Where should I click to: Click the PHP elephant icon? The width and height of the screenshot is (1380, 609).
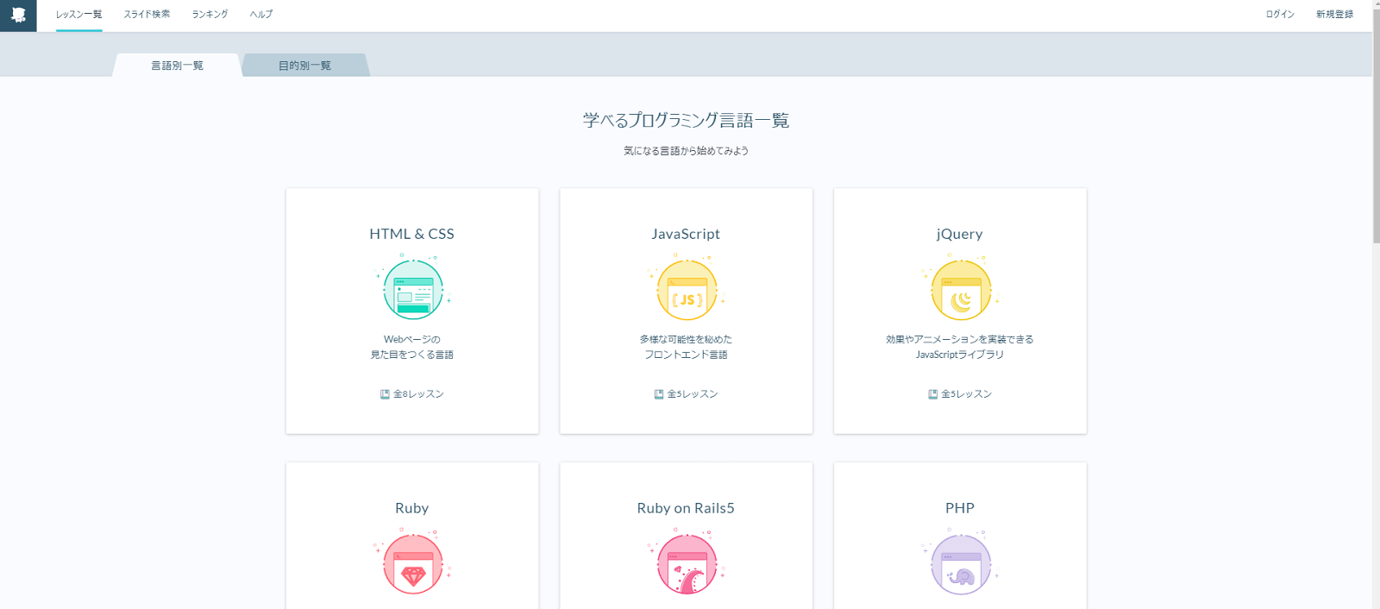pos(960,562)
